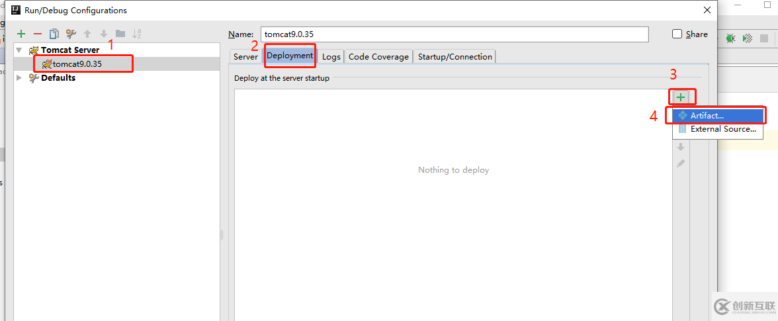Open edit defaults wrench icon
The image size is (778, 321).
click(x=70, y=34)
